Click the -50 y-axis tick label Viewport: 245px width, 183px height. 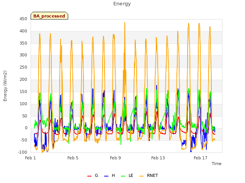click(24, 140)
